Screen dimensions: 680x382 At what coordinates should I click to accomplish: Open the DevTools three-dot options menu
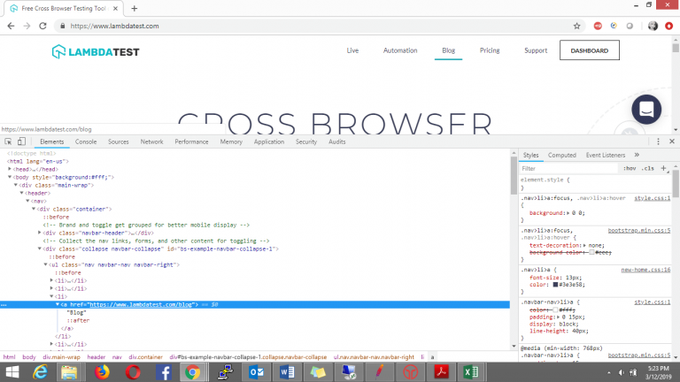(658, 141)
